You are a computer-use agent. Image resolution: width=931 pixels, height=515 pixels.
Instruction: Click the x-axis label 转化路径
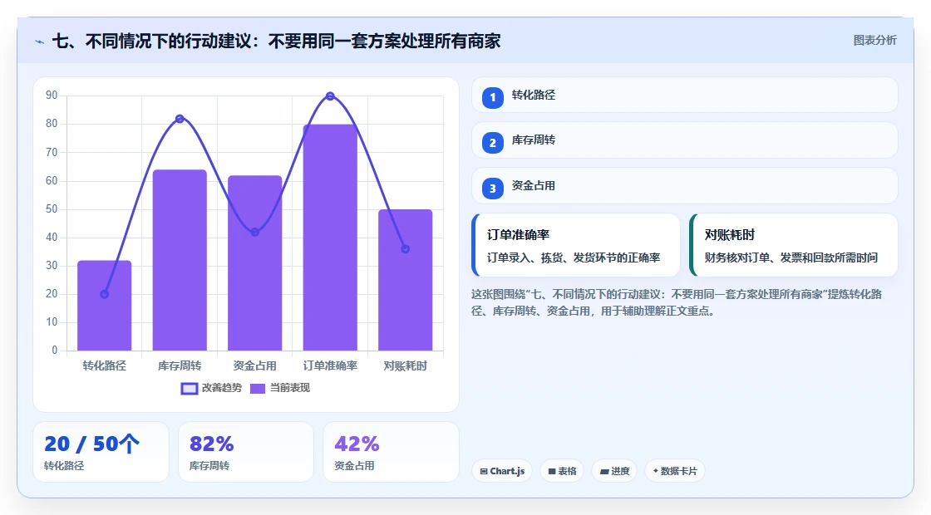pos(105,366)
